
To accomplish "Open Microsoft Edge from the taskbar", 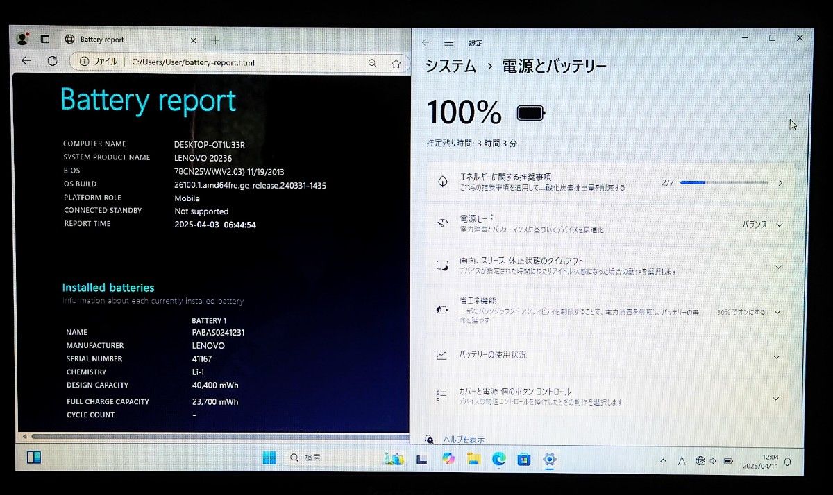I will [x=499, y=459].
